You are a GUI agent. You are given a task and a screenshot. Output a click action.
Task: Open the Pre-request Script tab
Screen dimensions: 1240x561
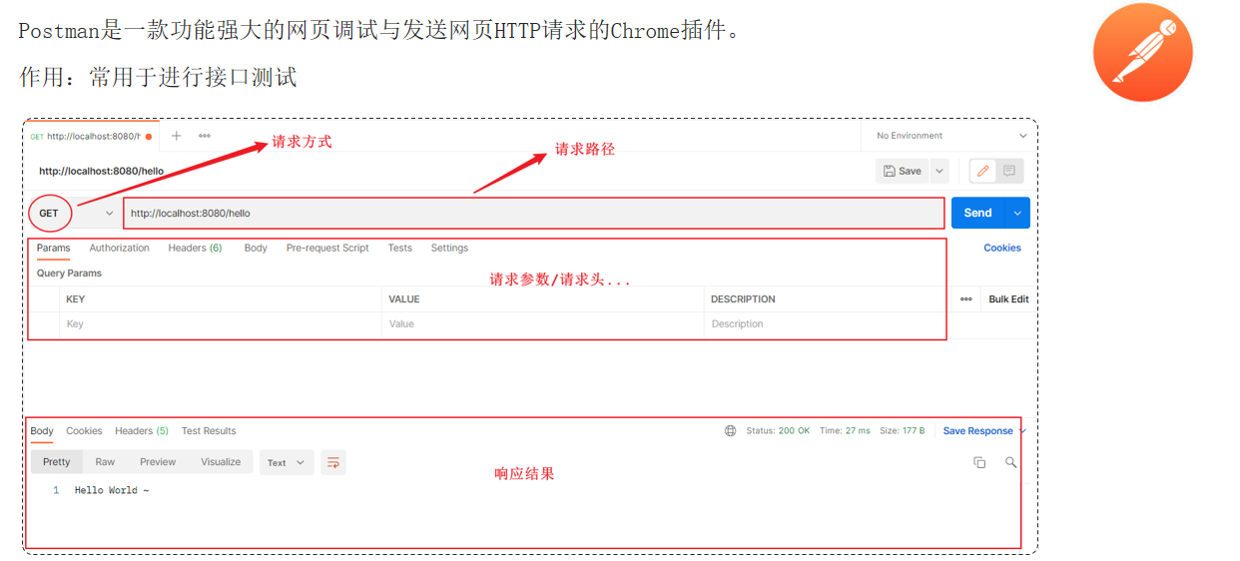click(327, 248)
